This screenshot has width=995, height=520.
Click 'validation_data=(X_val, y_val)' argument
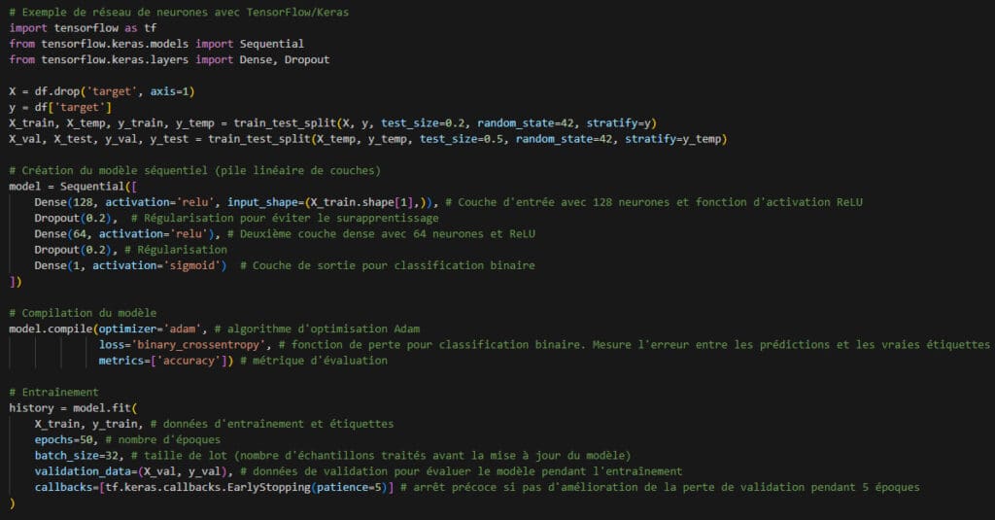[130, 471]
